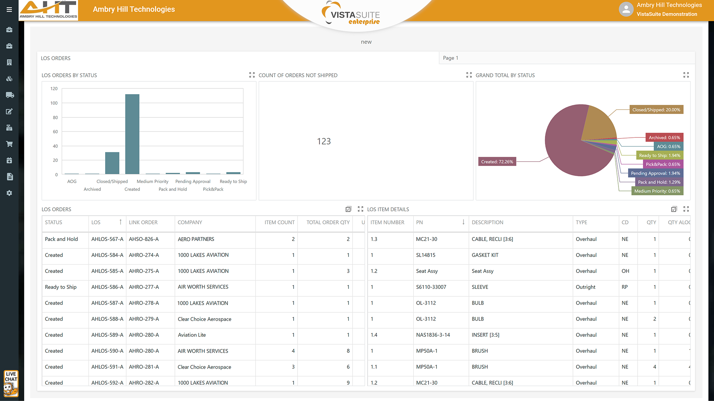Click the pencil edit sidebar icon
The width and height of the screenshot is (714, 401).
click(9, 111)
